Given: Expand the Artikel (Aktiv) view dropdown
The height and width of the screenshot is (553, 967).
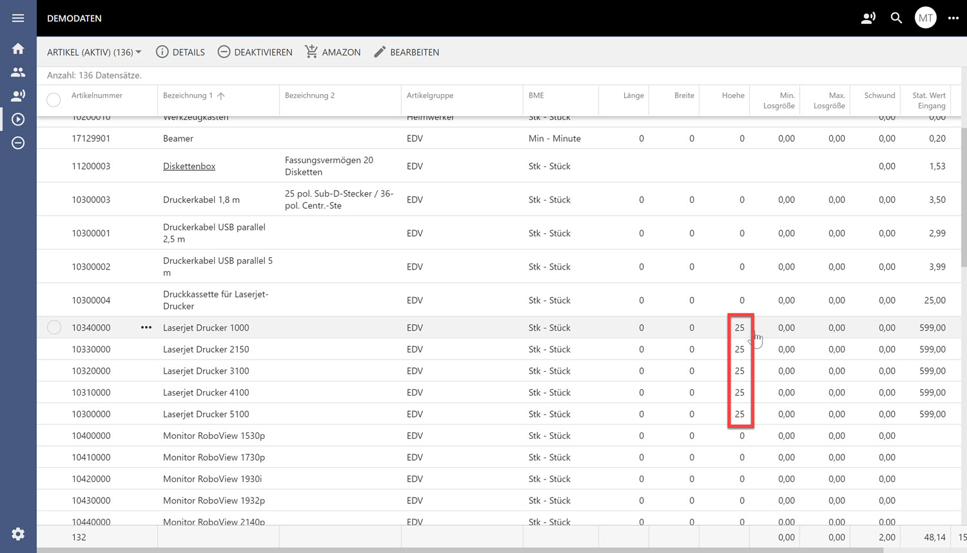Looking at the screenshot, I should pyautogui.click(x=94, y=52).
